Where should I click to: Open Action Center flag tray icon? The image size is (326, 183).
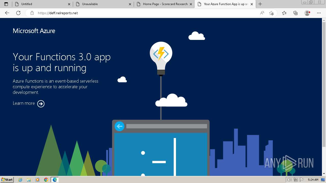pos(302,180)
